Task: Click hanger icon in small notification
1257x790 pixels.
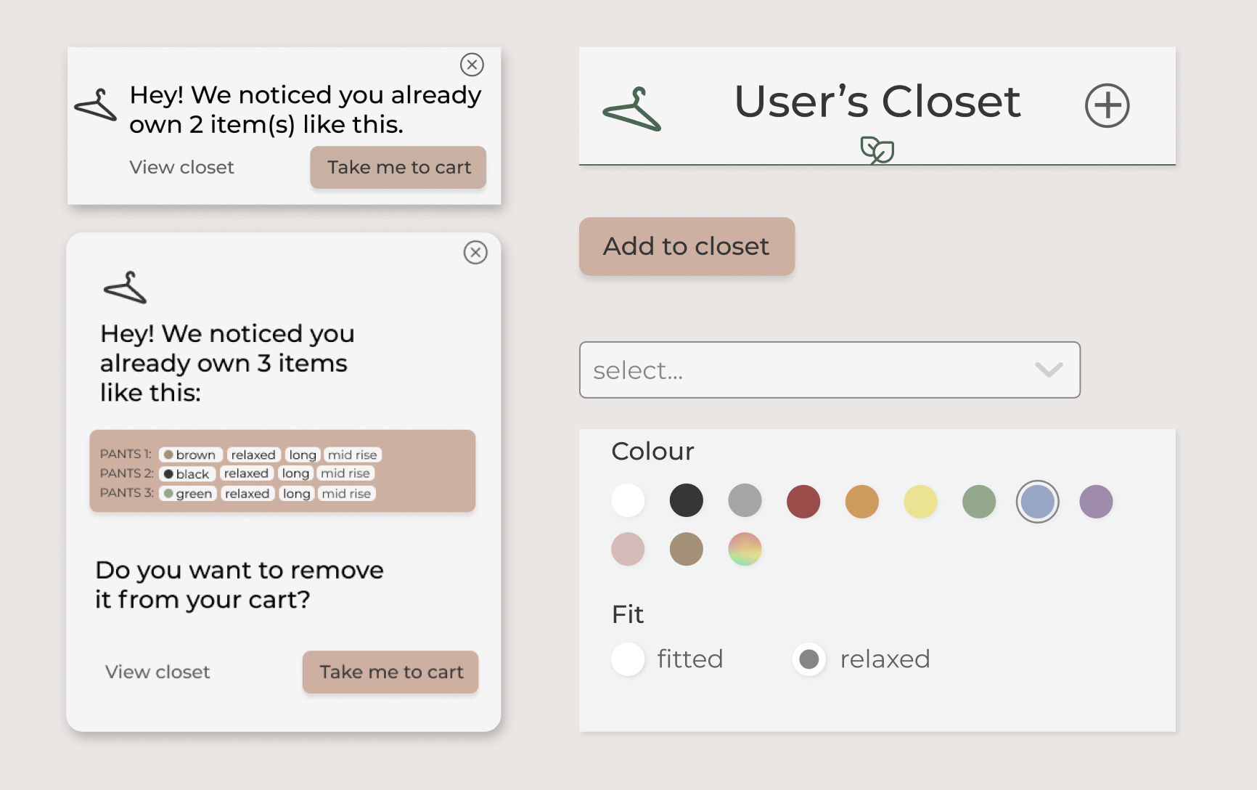Action: tap(95, 105)
